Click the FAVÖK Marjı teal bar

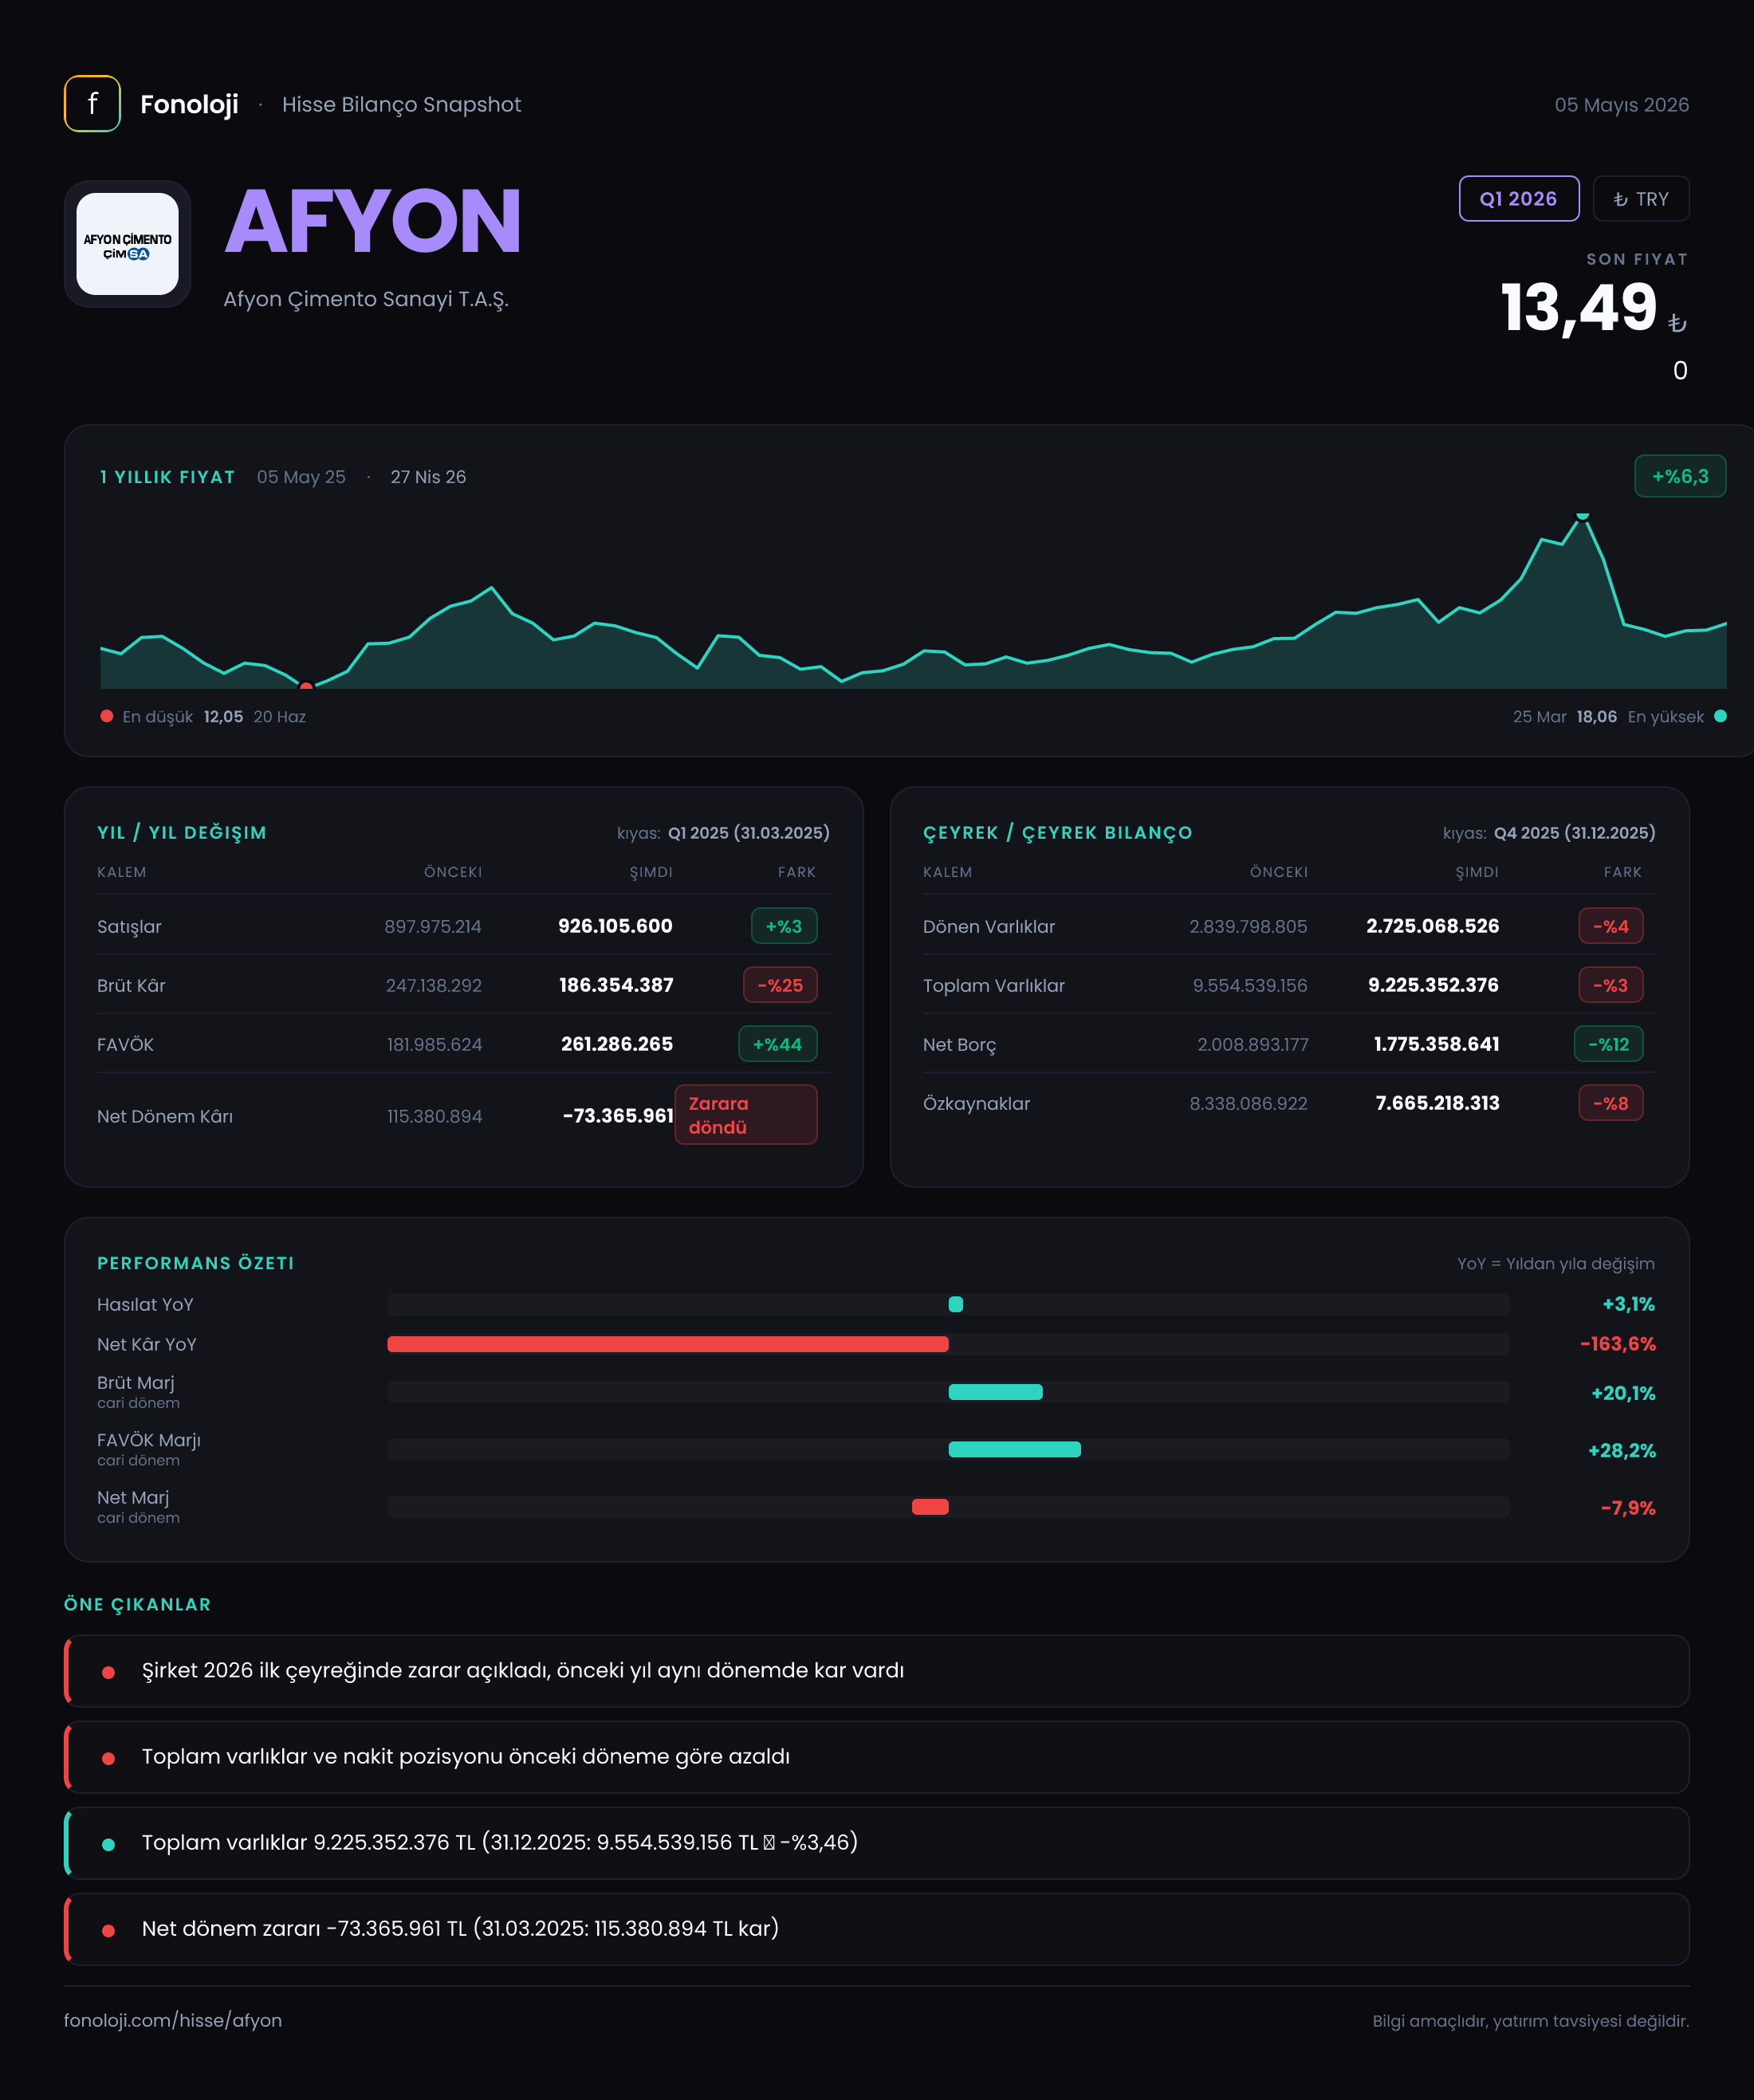[1014, 1449]
